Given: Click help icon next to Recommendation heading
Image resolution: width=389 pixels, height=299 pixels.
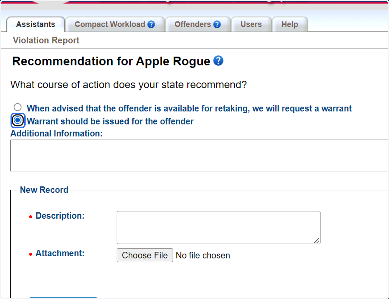Looking at the screenshot, I should click(218, 61).
